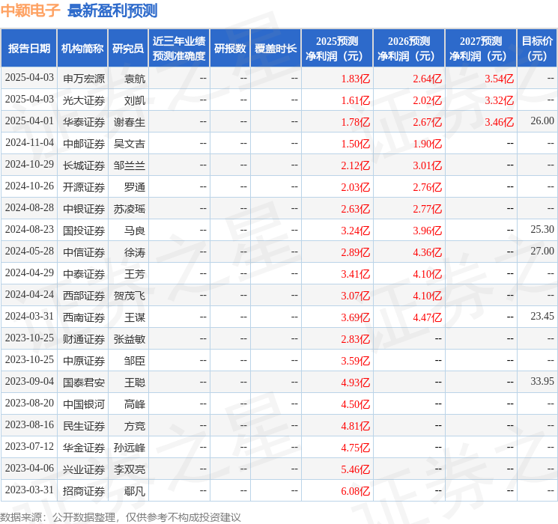Click the 6.08亿 2025 profit value
Image resolution: width=558 pixels, height=524 pixels.
click(x=356, y=491)
